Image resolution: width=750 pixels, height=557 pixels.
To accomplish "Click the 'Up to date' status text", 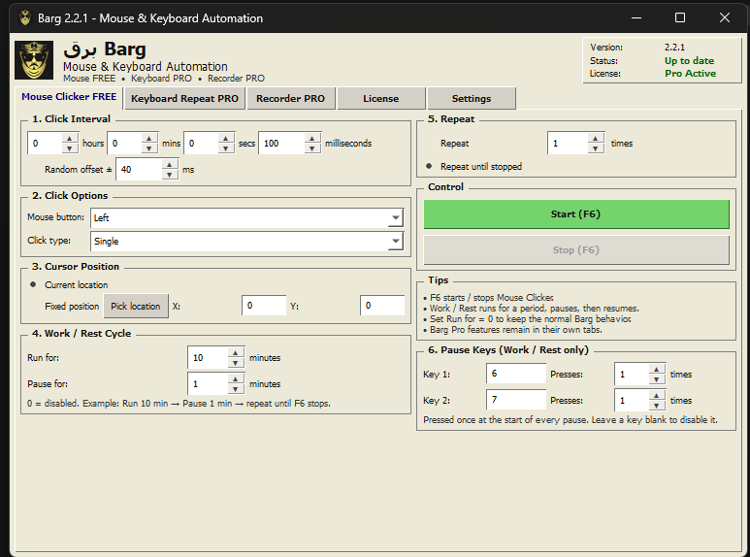I will (x=689, y=61).
